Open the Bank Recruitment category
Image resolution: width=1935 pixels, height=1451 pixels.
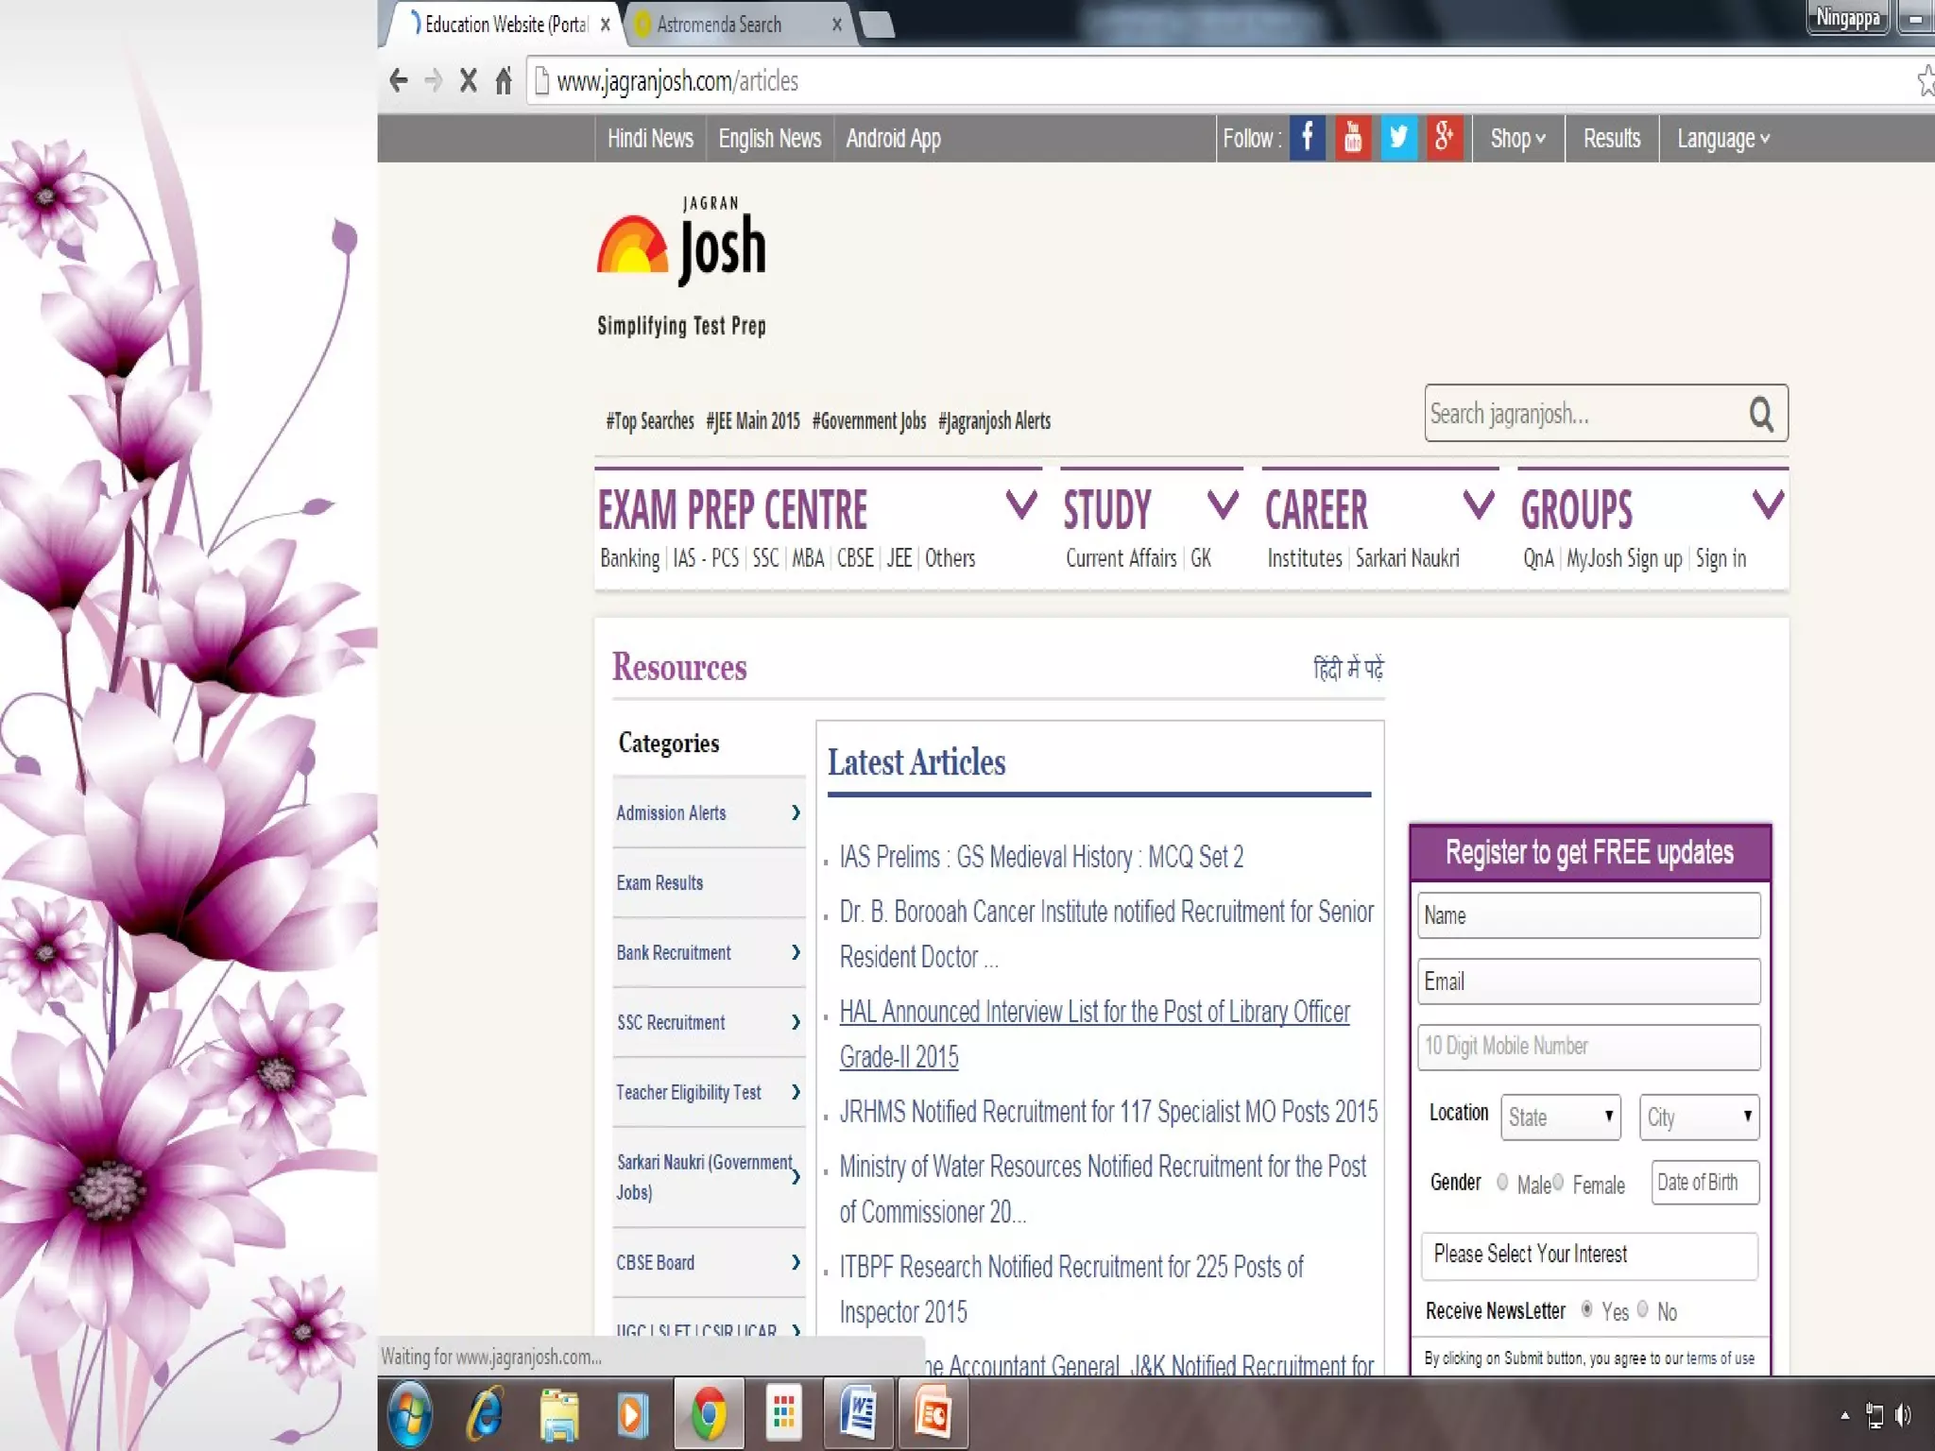pyautogui.click(x=709, y=952)
